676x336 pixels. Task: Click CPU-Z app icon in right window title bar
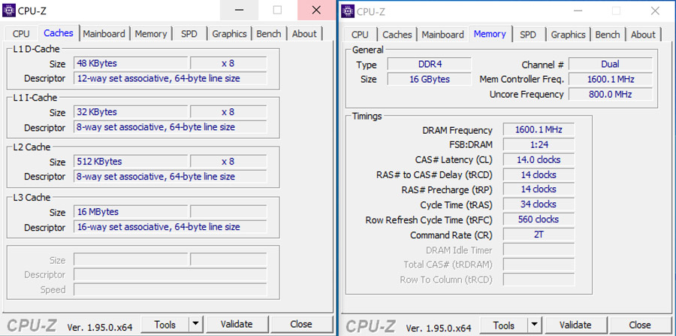point(348,11)
